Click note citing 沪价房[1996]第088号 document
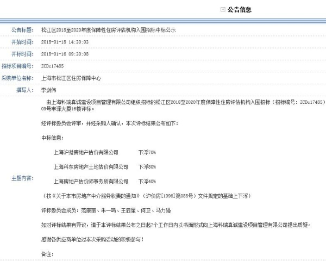326x261 pixels. tap(146, 196)
